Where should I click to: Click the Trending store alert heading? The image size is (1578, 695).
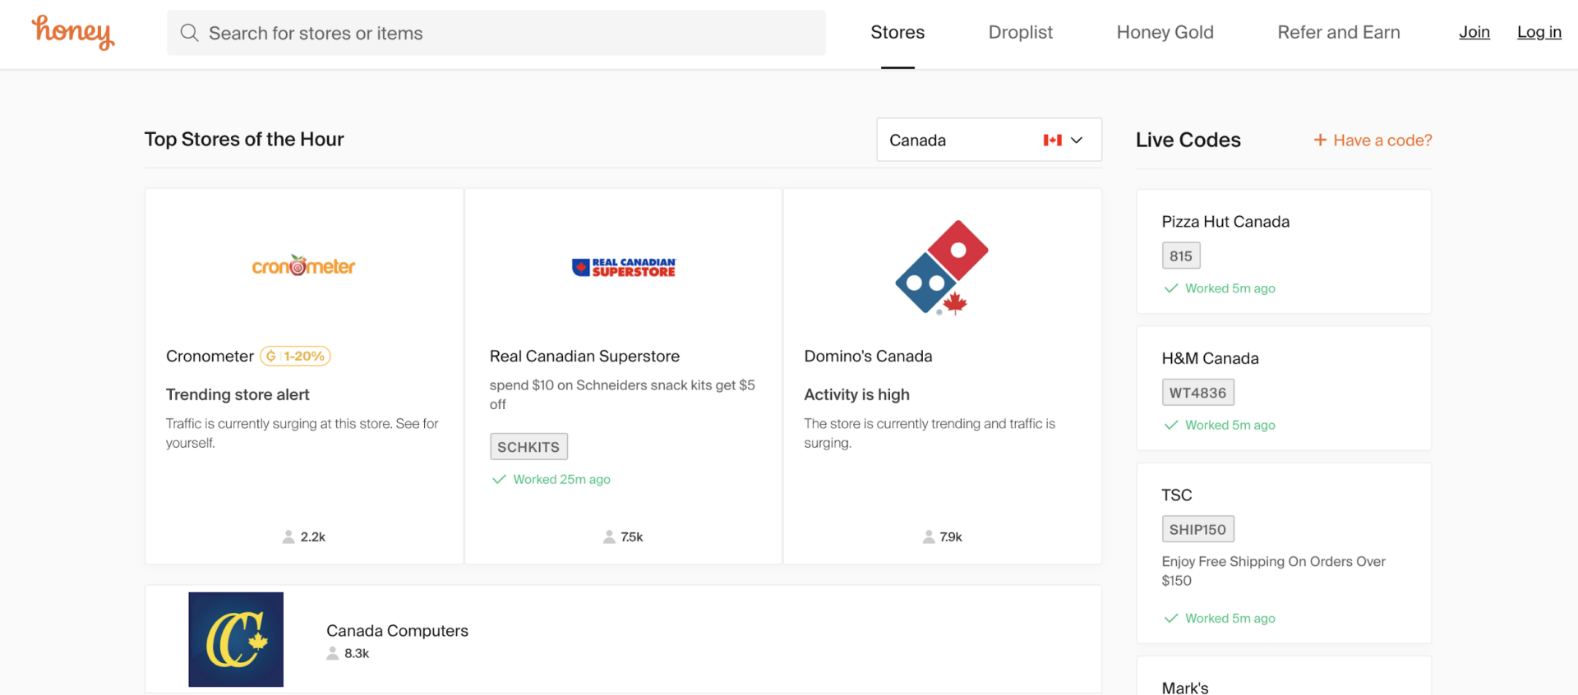(238, 394)
